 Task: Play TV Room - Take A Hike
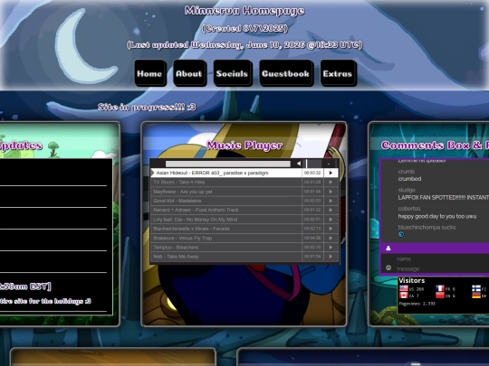pos(331,182)
